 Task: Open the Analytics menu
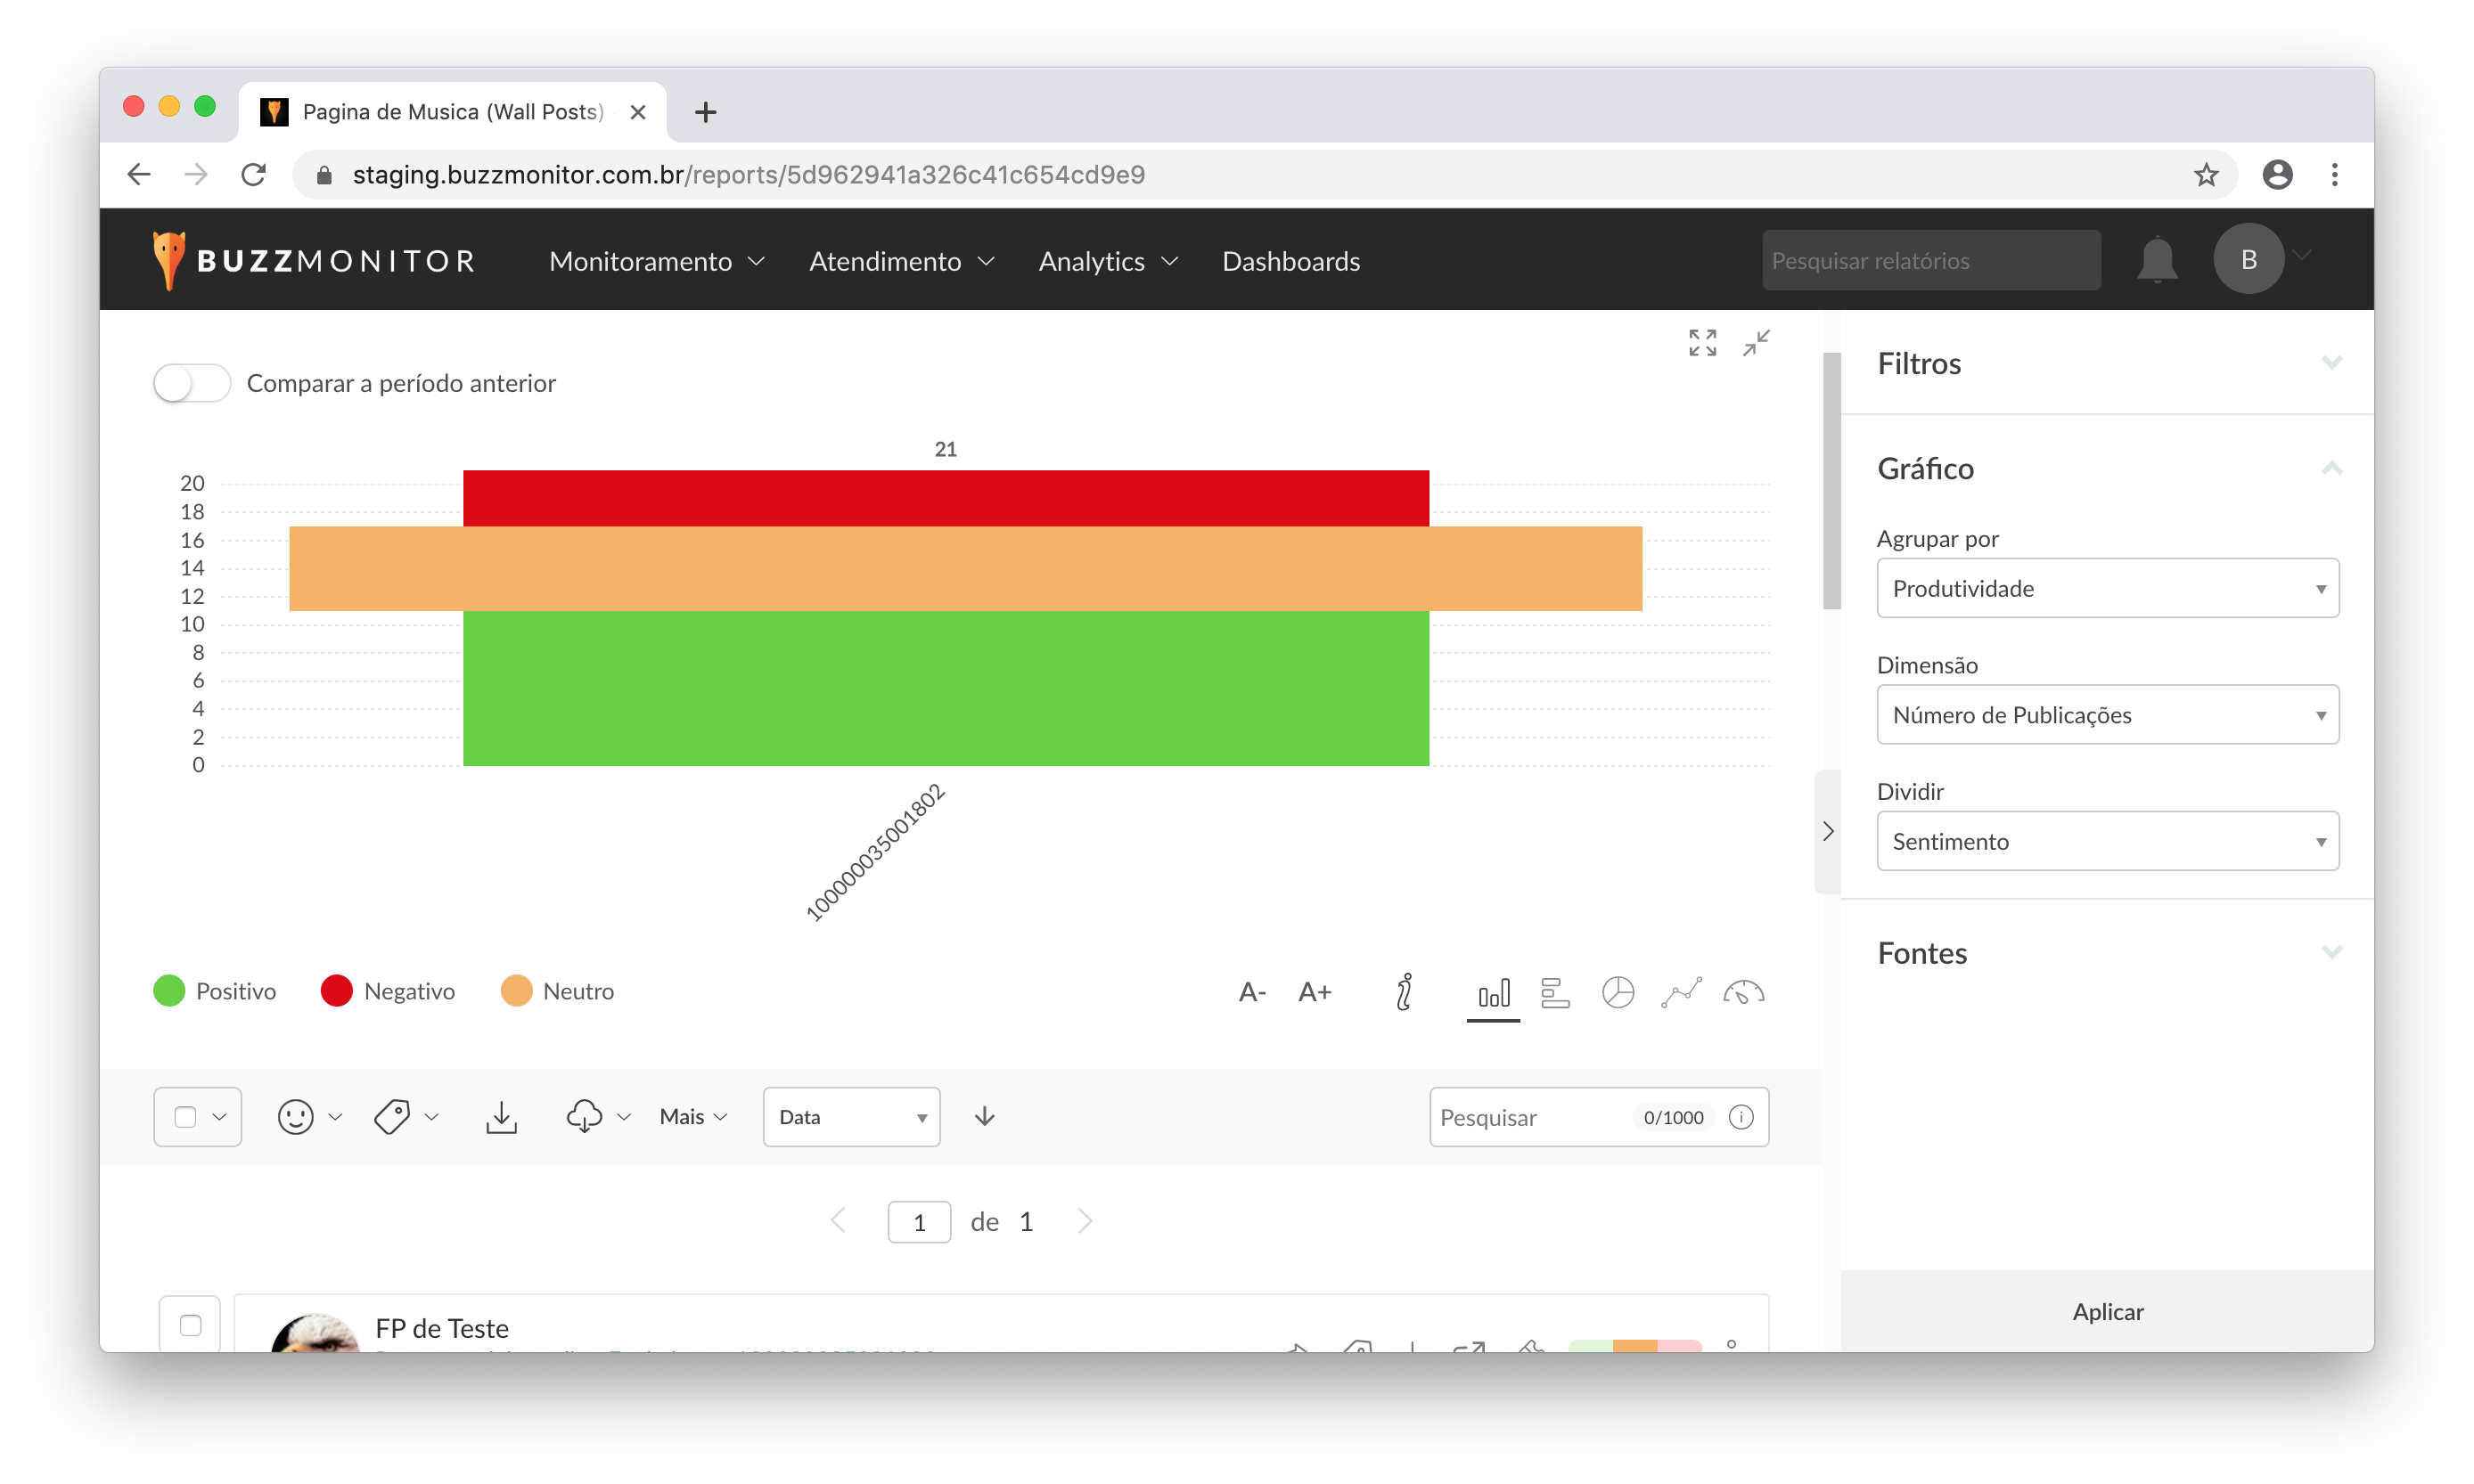click(1108, 261)
